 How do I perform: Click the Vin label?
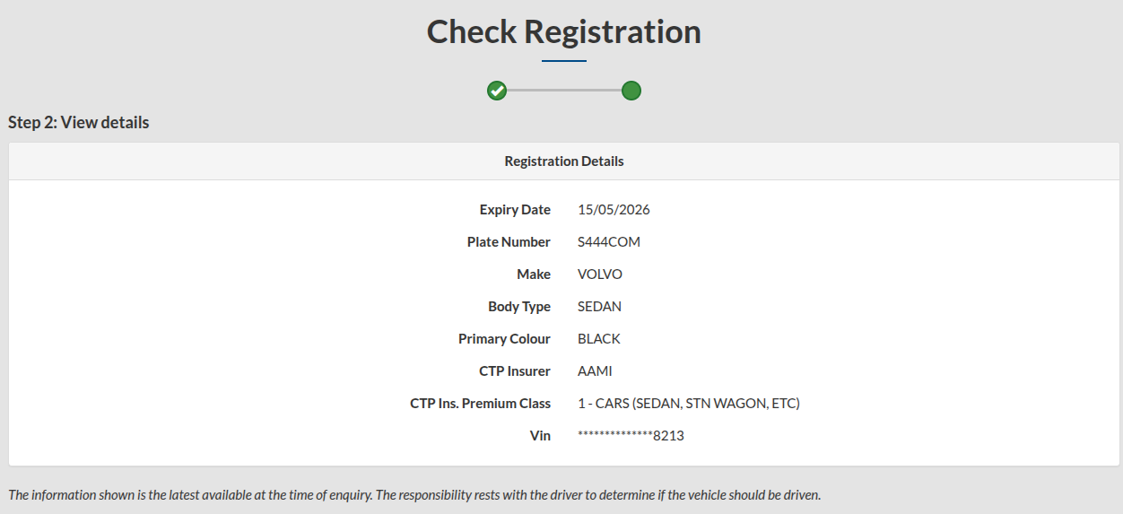point(540,436)
